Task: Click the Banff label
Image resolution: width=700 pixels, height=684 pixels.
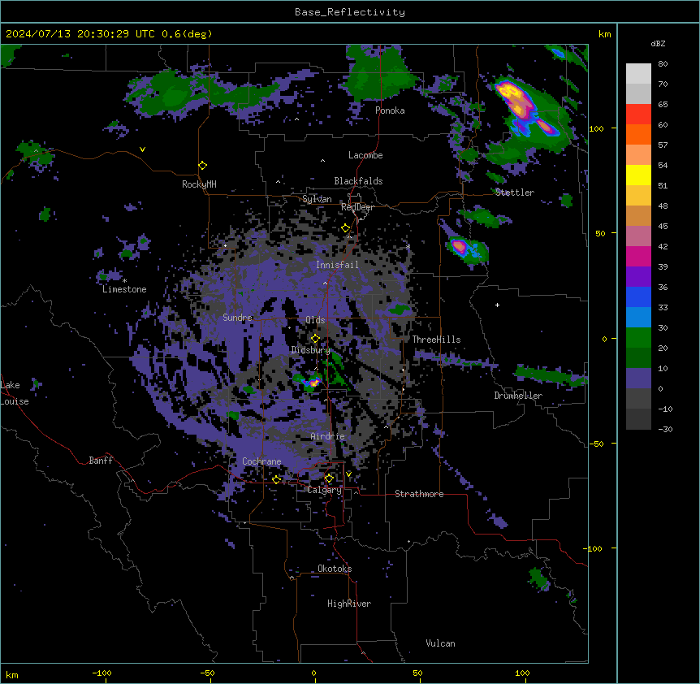Action: point(101,461)
